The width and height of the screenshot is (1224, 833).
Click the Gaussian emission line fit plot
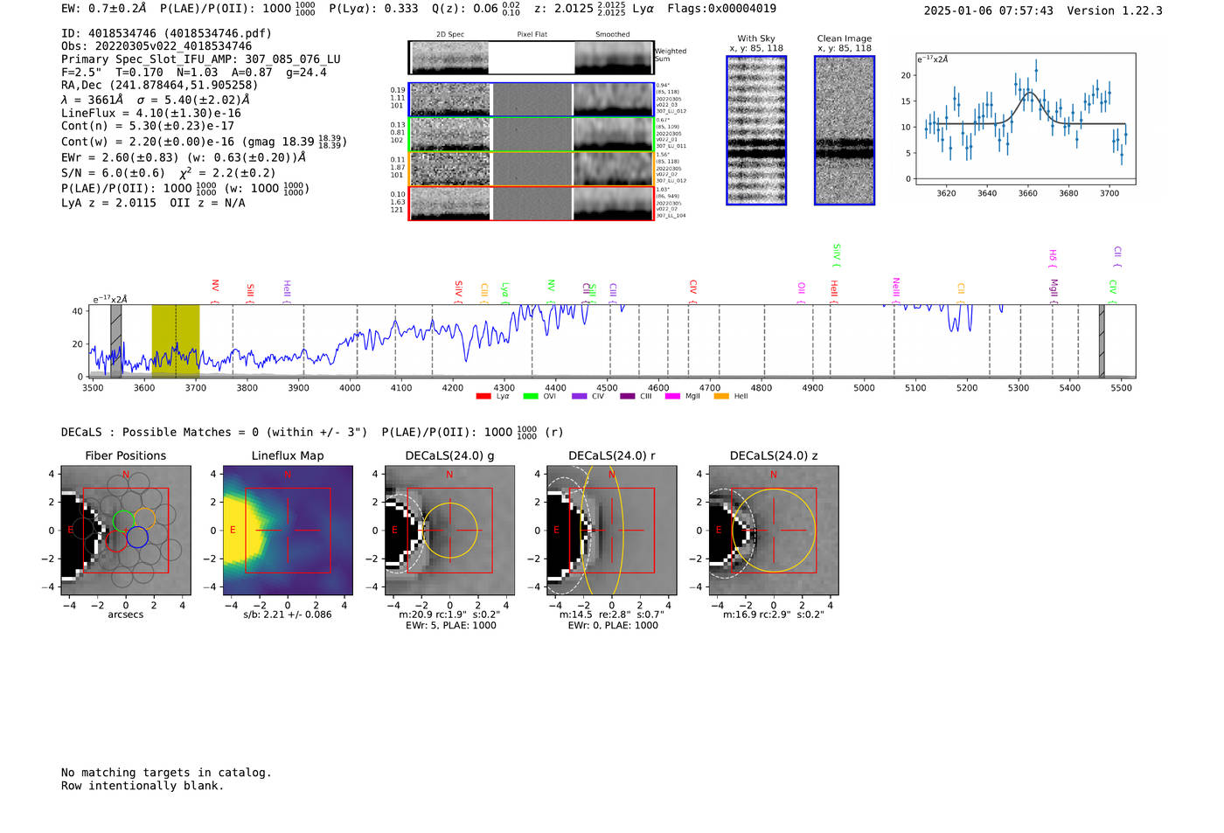[1025, 119]
